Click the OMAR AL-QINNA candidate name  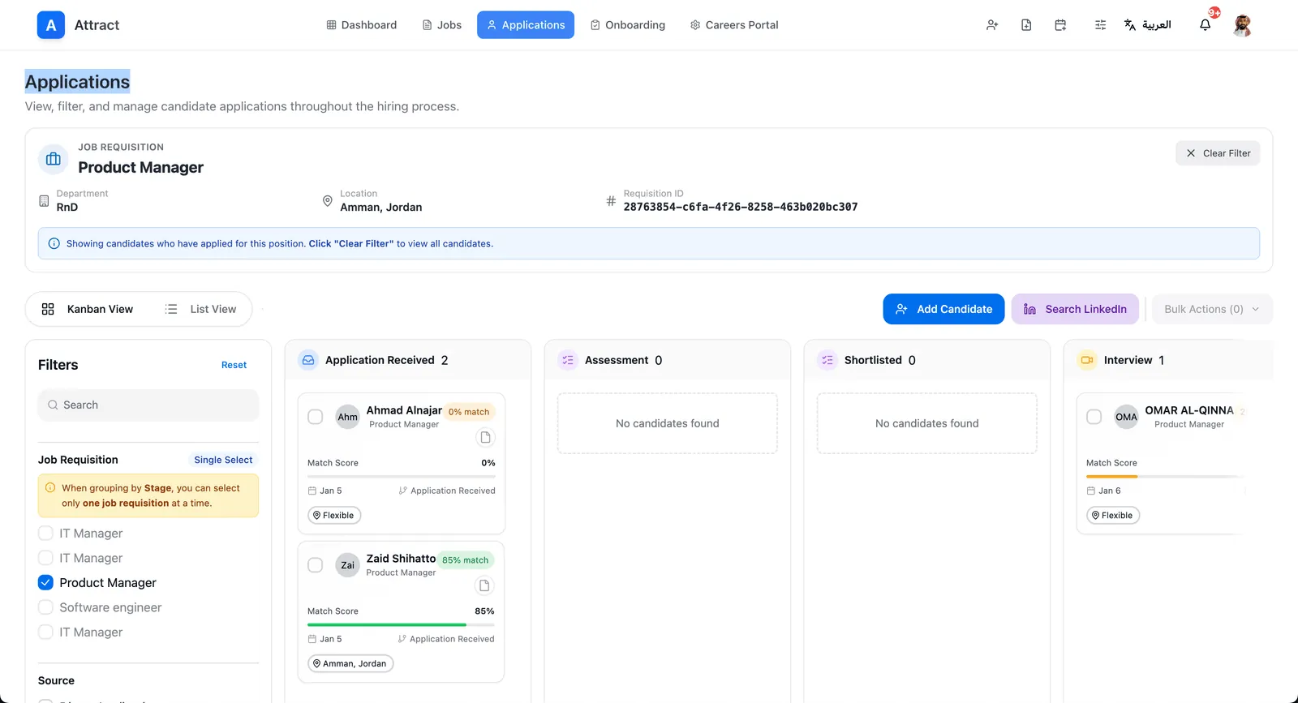coord(1189,410)
